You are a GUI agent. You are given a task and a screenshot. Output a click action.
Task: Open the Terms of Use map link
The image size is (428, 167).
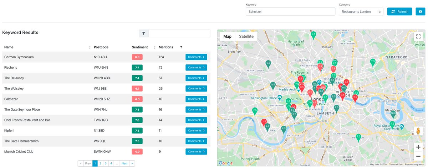(396, 165)
